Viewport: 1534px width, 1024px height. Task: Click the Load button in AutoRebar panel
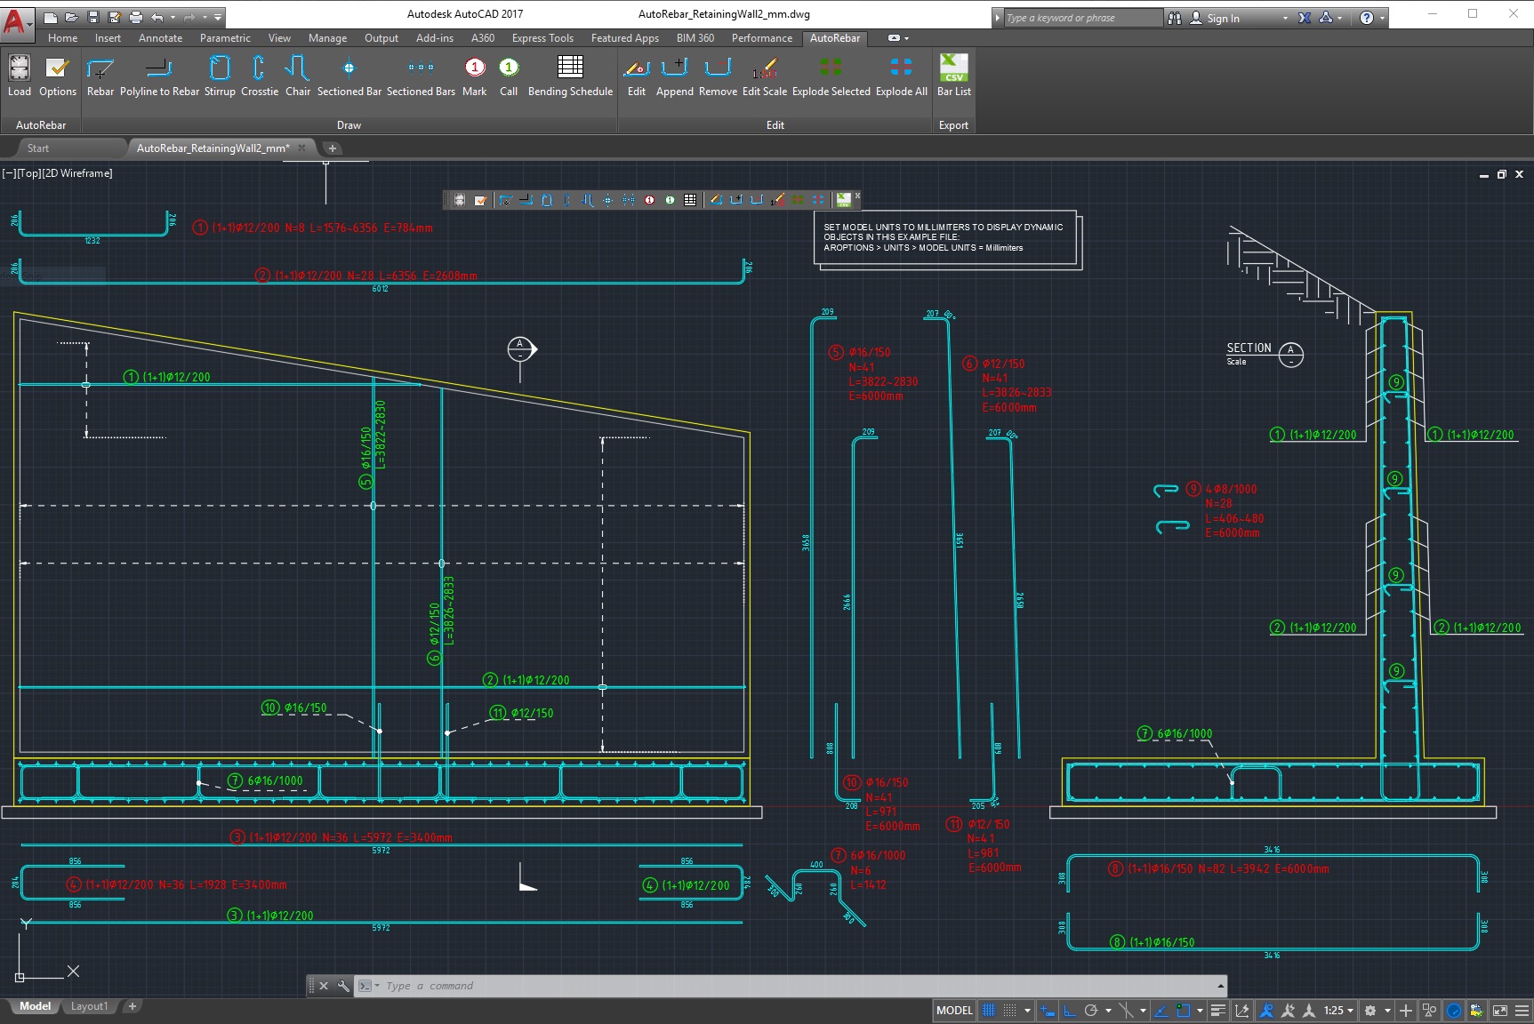(19, 76)
